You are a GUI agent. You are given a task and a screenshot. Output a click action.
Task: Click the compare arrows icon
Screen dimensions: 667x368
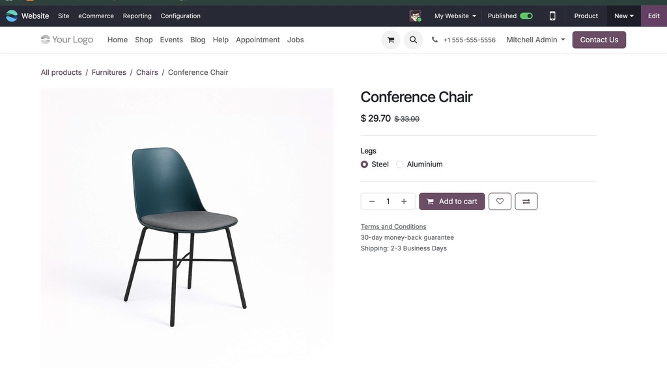[526, 201]
